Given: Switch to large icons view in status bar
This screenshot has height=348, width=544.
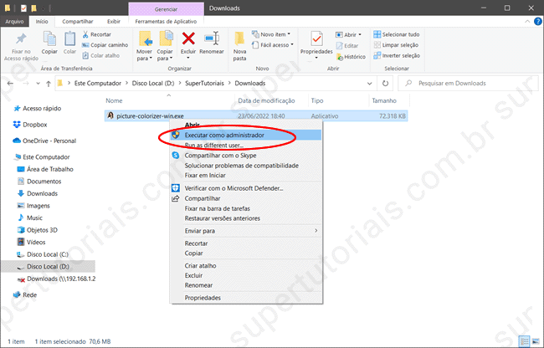Looking at the screenshot, I should point(536,341).
